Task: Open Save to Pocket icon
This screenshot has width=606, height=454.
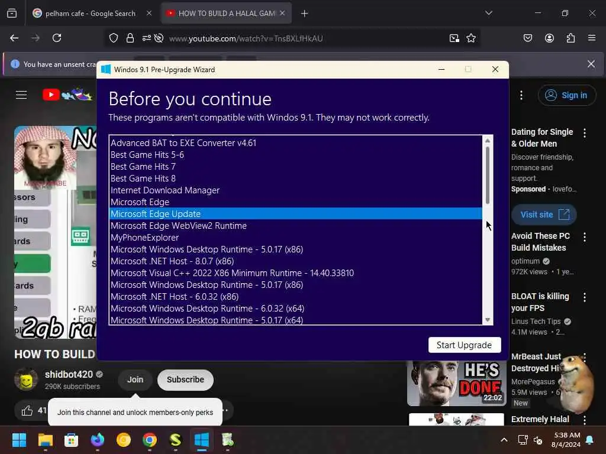Action: [528, 38]
